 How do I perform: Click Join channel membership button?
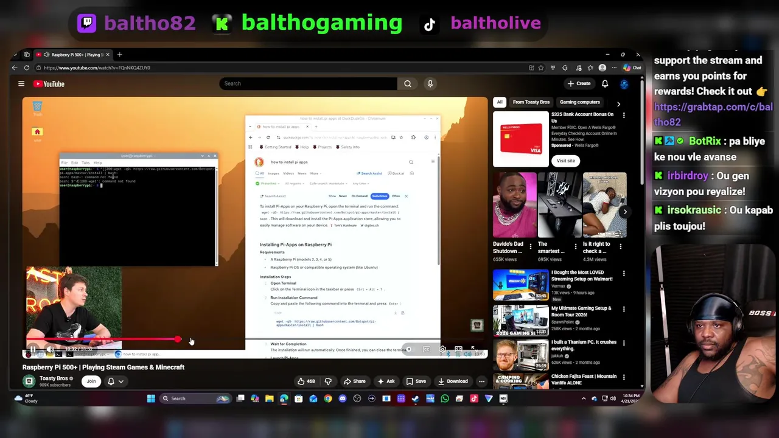[x=91, y=381]
